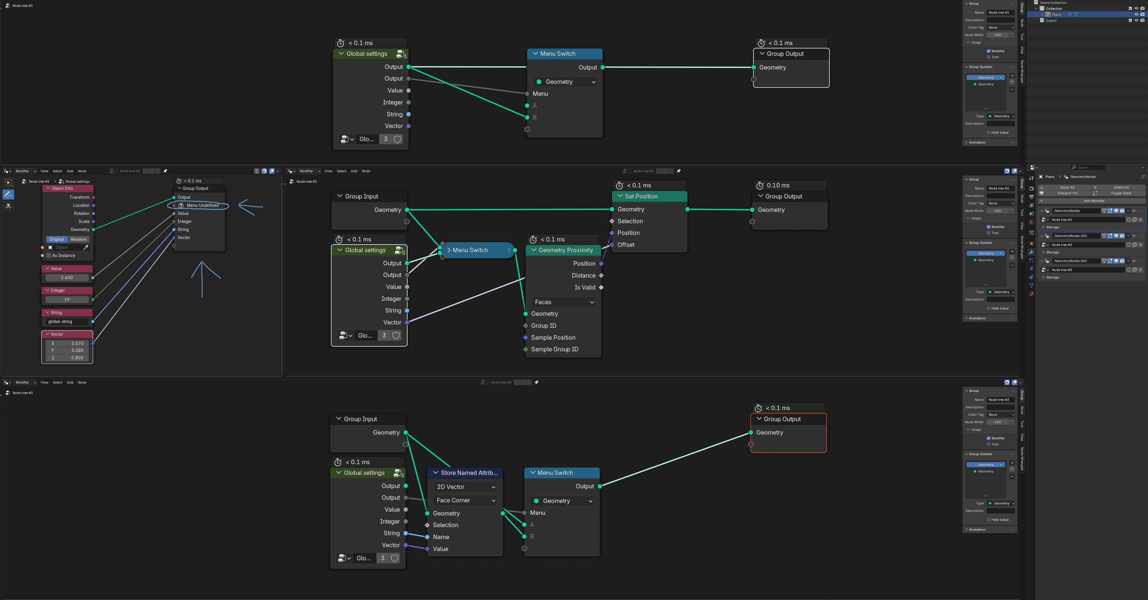Screen dimensions: 1148x600
Task: Open the Tool settings properties tab
Action: coord(1031,178)
